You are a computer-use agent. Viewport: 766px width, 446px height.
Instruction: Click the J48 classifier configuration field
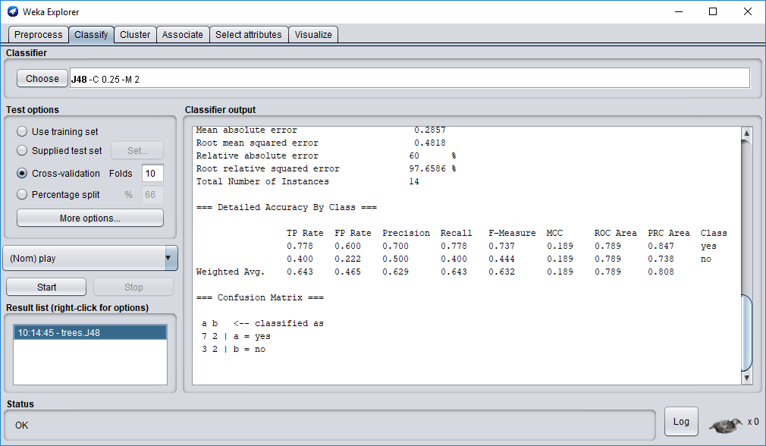410,79
